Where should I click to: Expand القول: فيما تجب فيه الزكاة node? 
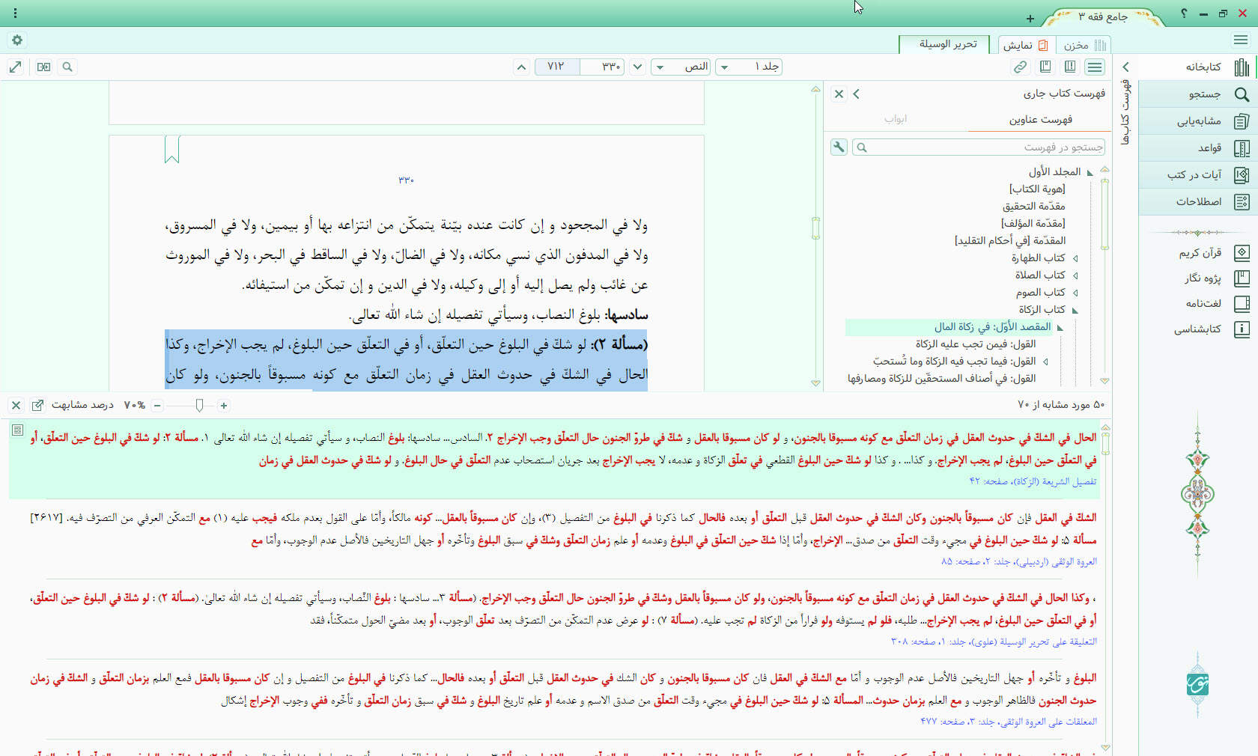(1046, 362)
